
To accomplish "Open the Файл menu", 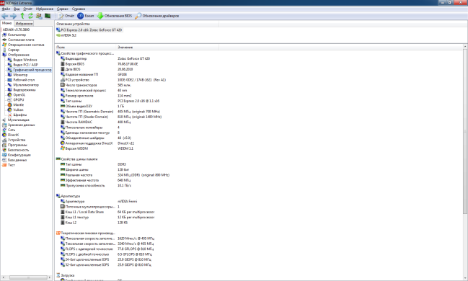I will tap(6, 9).
